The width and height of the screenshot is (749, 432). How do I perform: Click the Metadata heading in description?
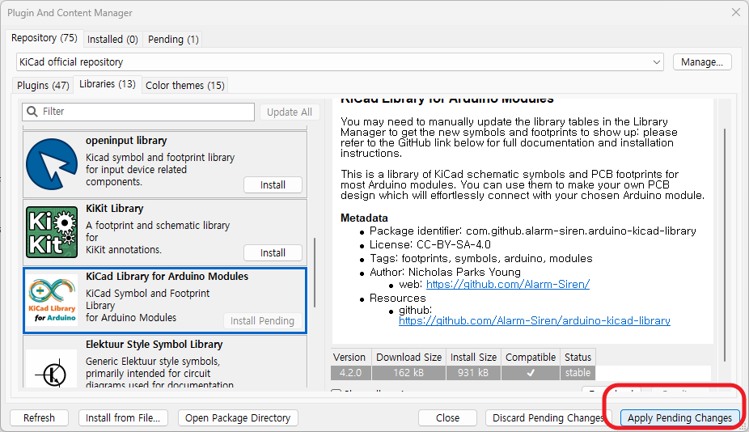[x=364, y=218]
